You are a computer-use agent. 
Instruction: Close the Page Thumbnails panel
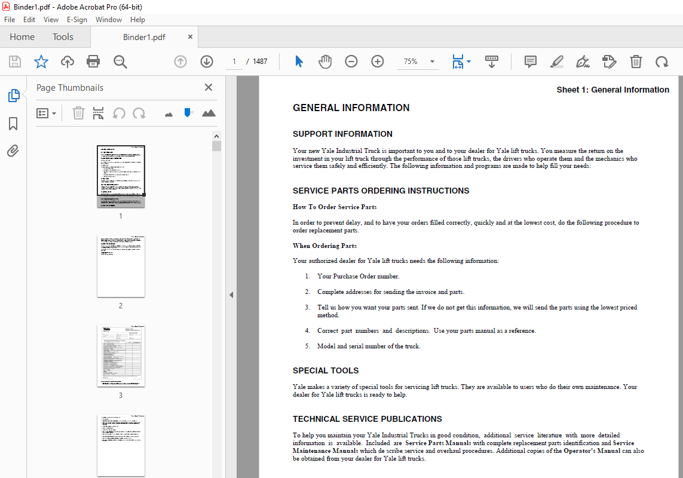[x=209, y=87]
